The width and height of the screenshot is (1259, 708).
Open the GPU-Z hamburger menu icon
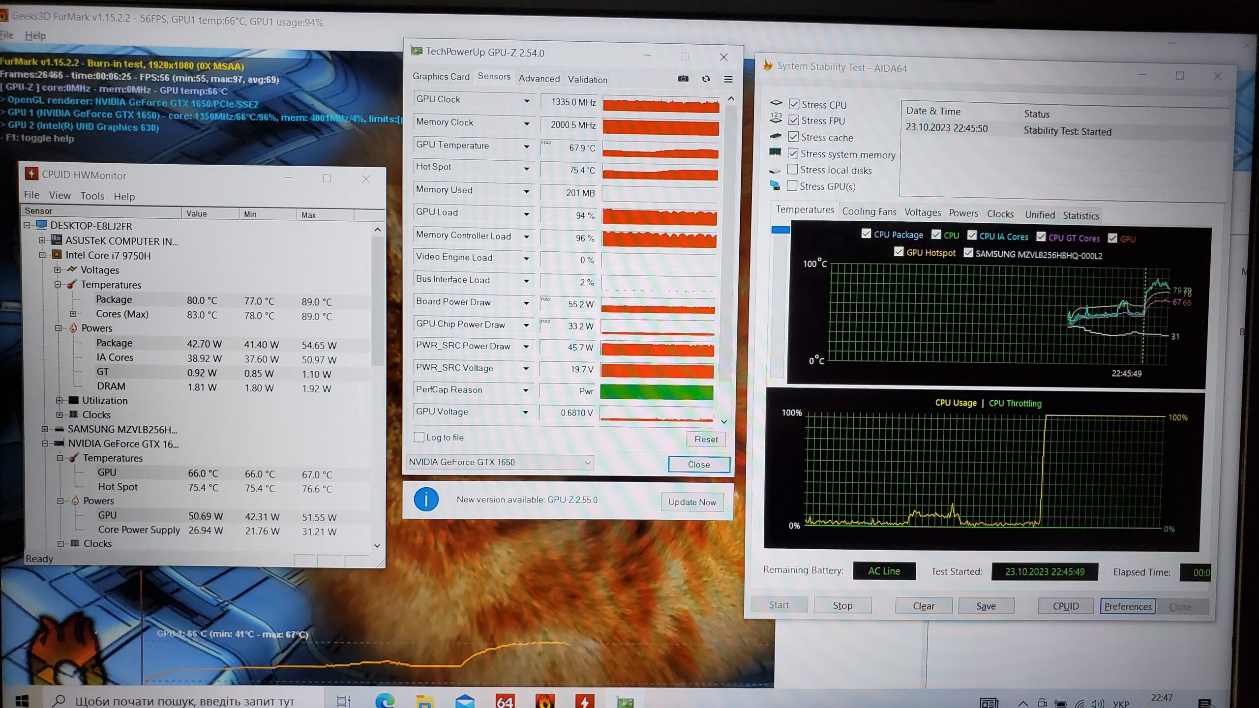(x=728, y=79)
